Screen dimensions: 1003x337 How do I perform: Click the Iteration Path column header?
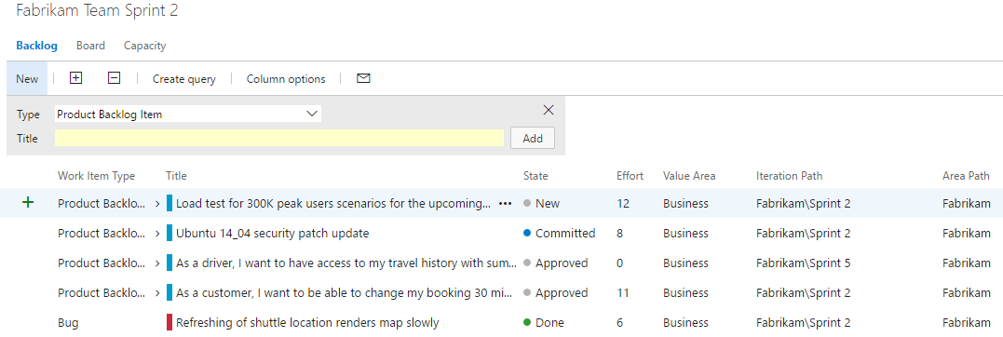(x=790, y=175)
